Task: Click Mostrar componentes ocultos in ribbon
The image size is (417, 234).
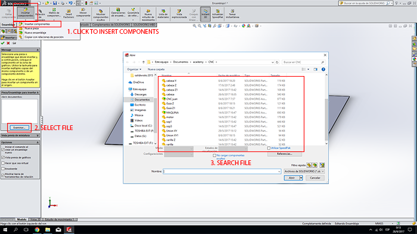Action: click(101, 15)
